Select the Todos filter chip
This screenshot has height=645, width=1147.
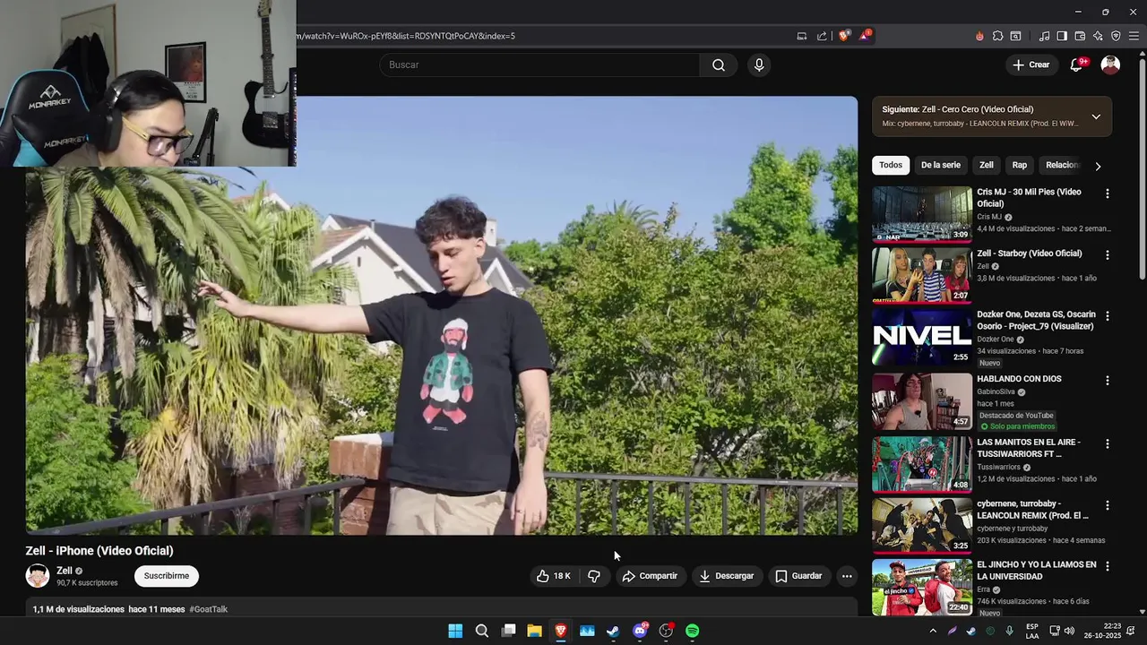point(891,165)
